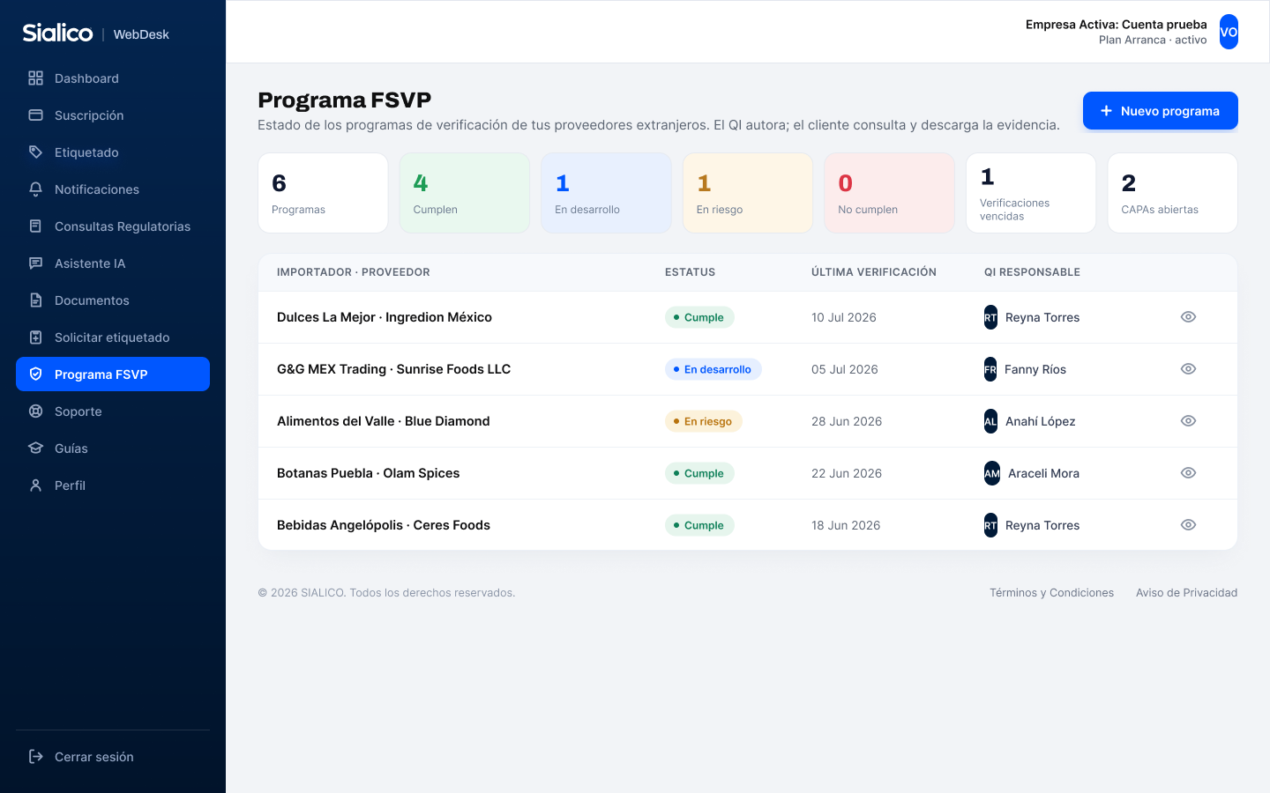Click the Etiquetado tag icon
The image size is (1270, 793).
coord(35,152)
